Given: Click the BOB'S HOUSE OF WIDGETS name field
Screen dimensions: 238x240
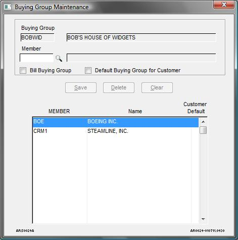Looking at the screenshot, I should tap(141, 37).
